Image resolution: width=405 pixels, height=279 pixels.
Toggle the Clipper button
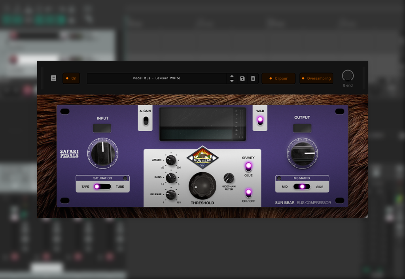coord(278,78)
